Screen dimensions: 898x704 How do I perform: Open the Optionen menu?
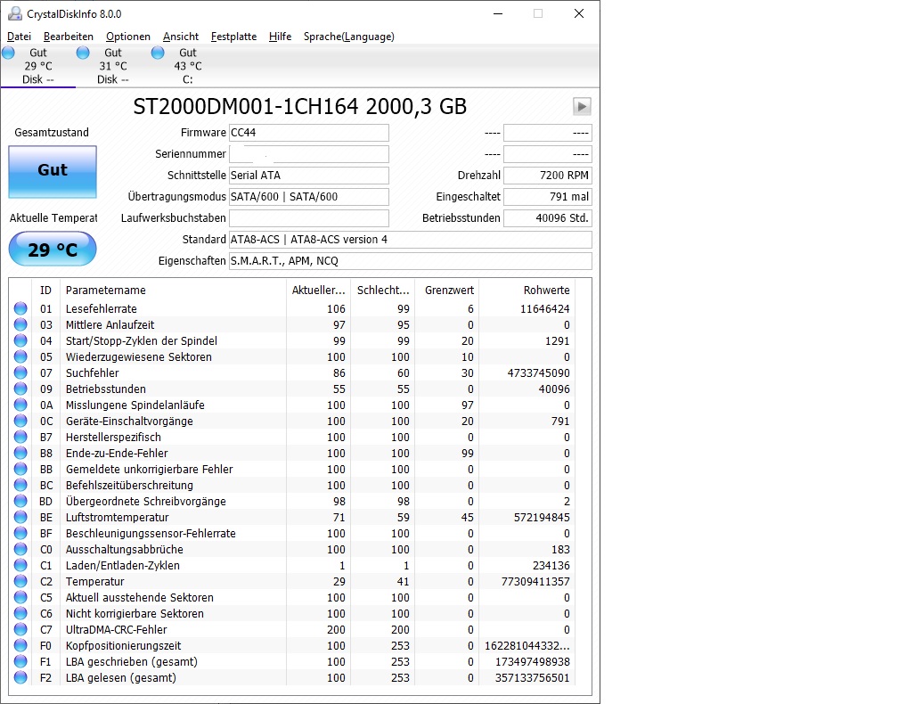click(127, 37)
